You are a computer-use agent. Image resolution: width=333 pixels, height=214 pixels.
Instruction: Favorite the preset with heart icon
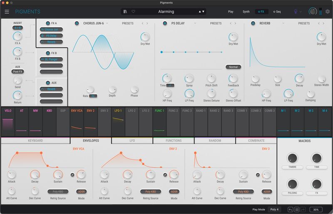(133, 12)
